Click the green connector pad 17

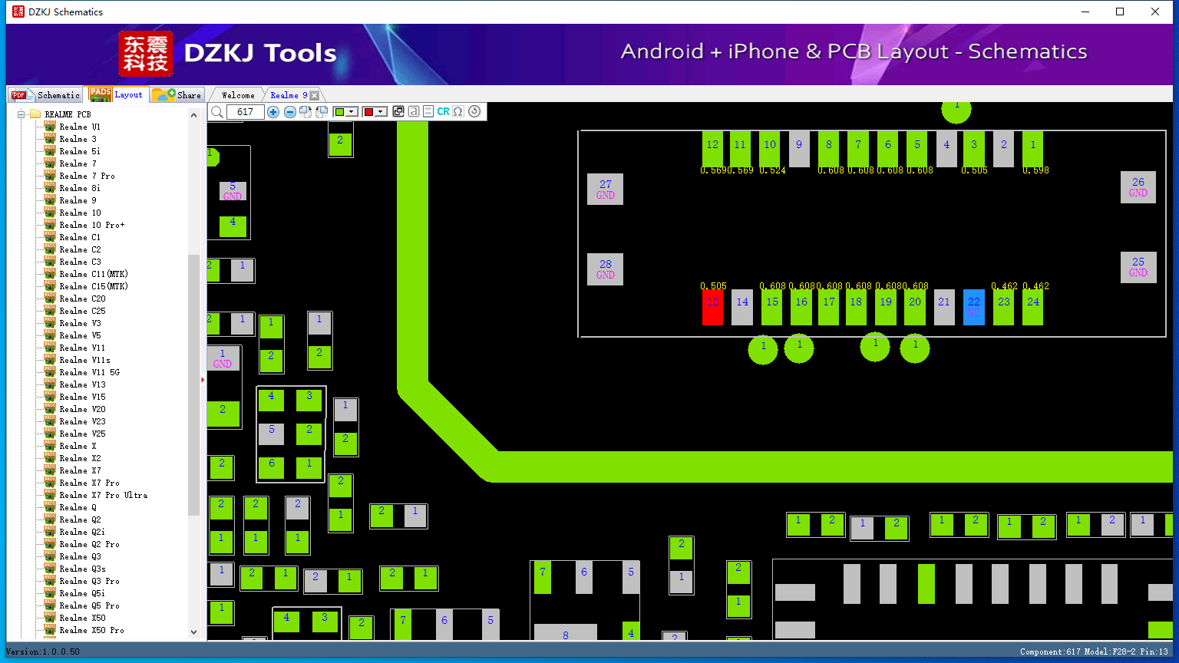coord(829,307)
